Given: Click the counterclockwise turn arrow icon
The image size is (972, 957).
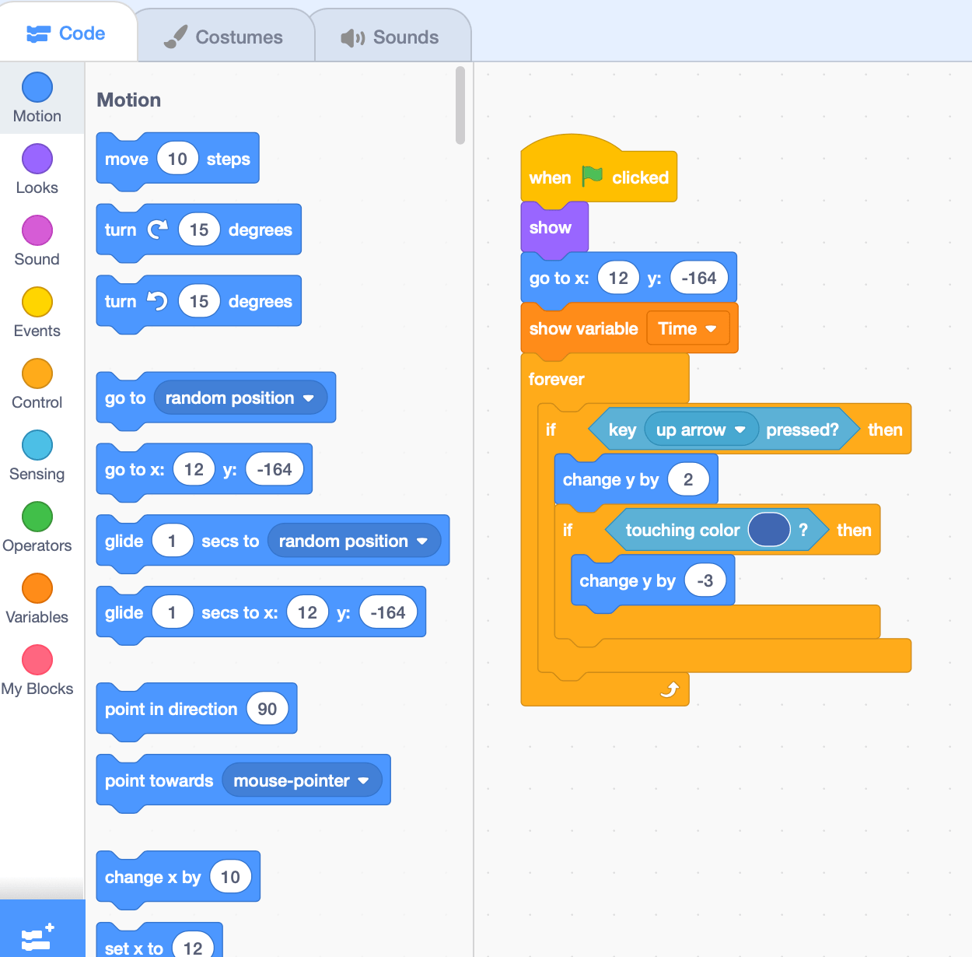Looking at the screenshot, I should pos(158,301).
